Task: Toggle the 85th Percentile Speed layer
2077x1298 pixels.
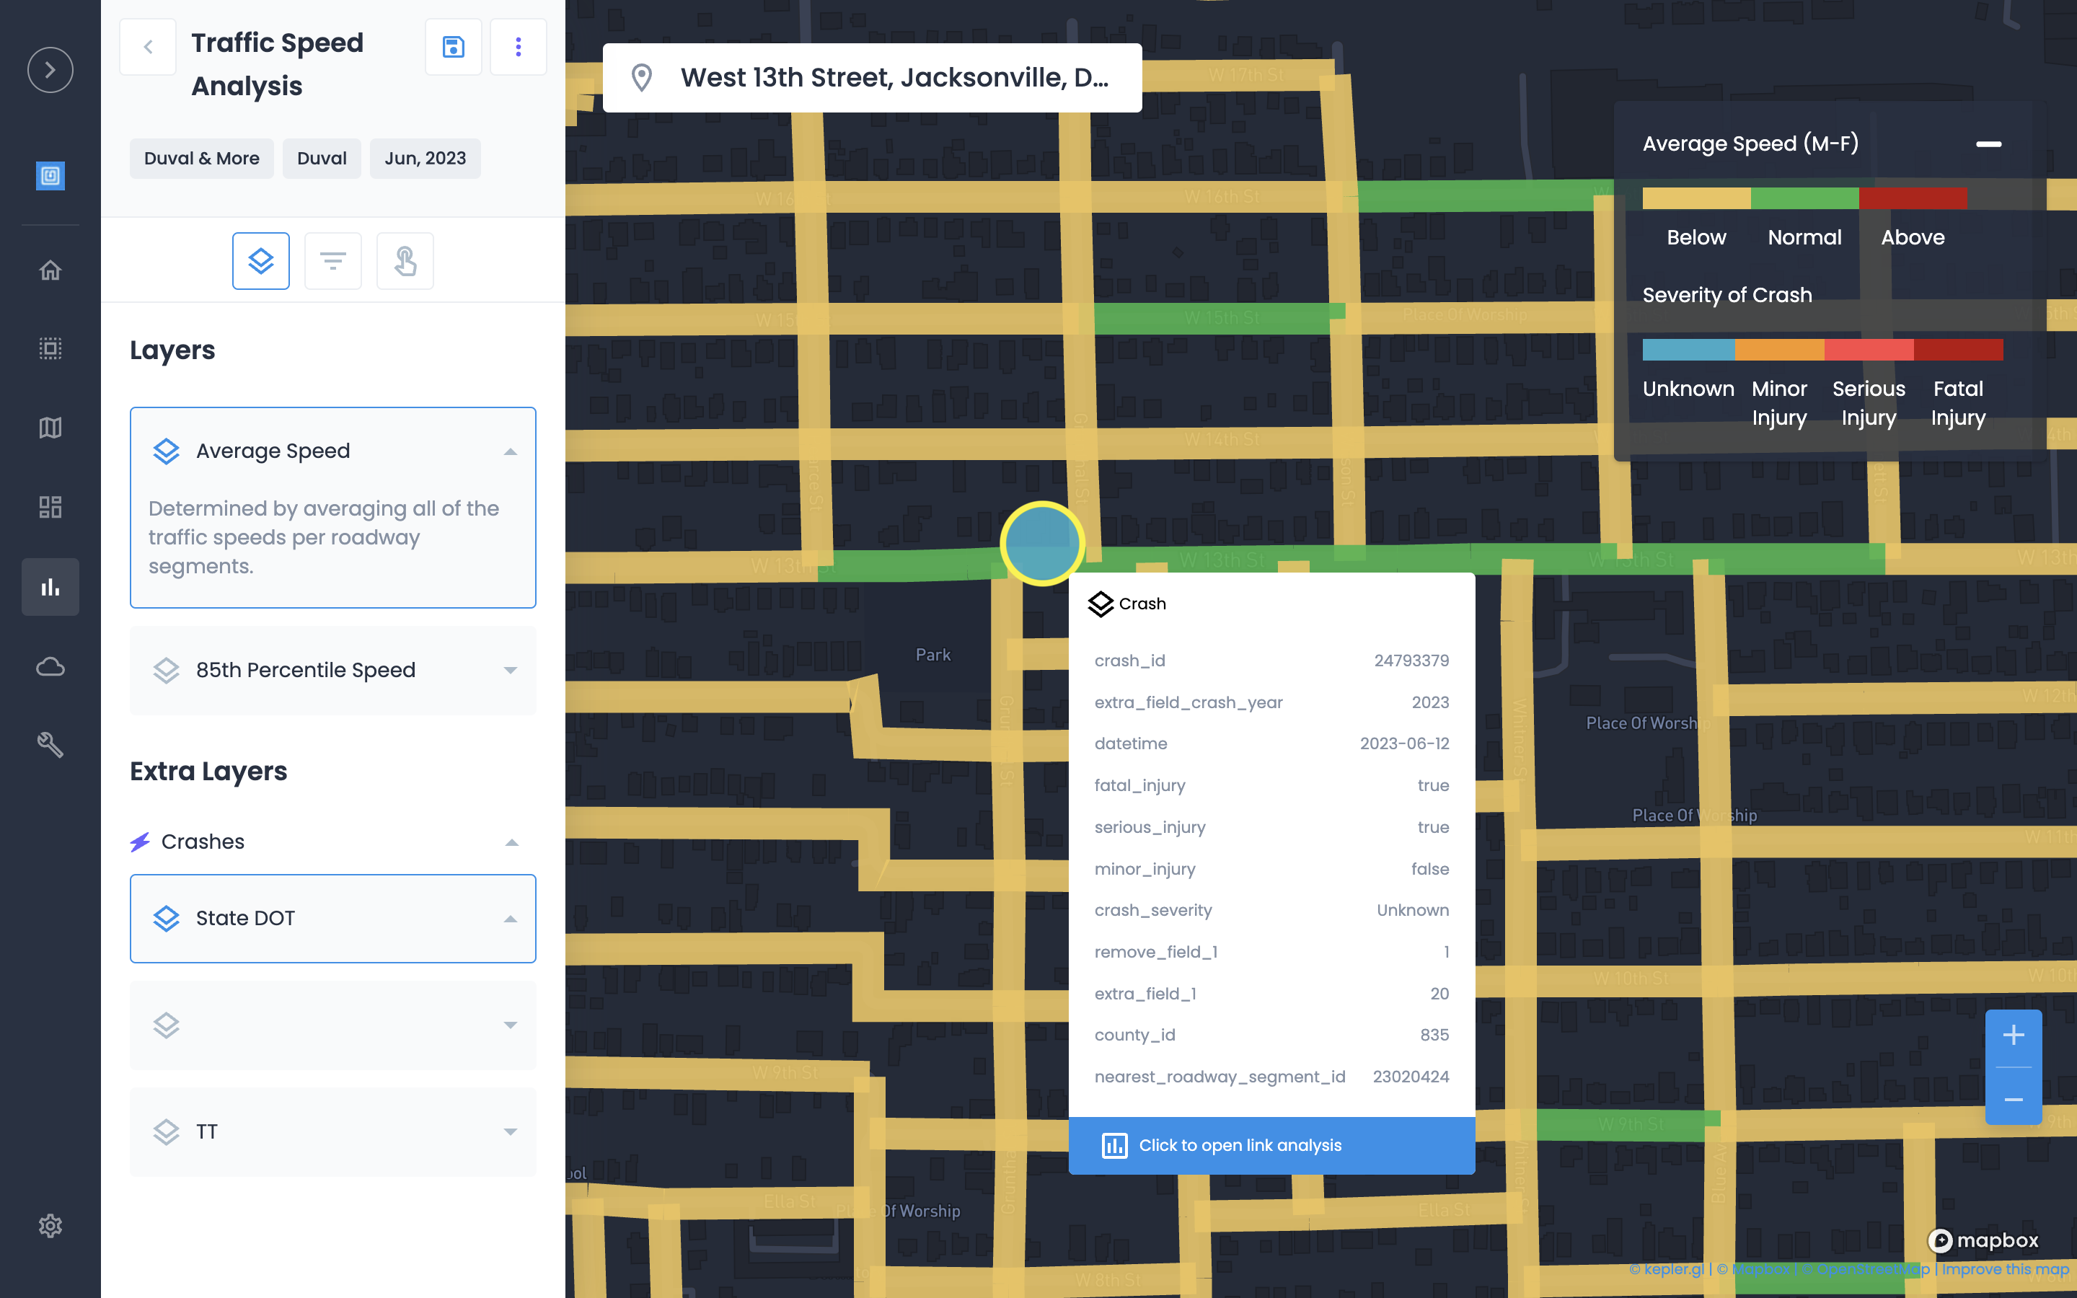Action: coord(166,671)
